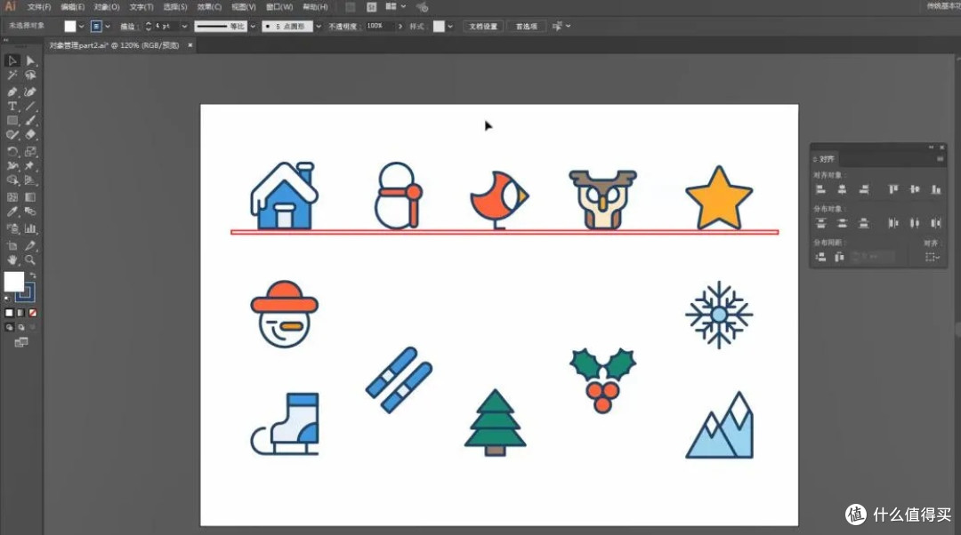The image size is (961, 535).
Task: Select the Type tool
Action: (12, 106)
